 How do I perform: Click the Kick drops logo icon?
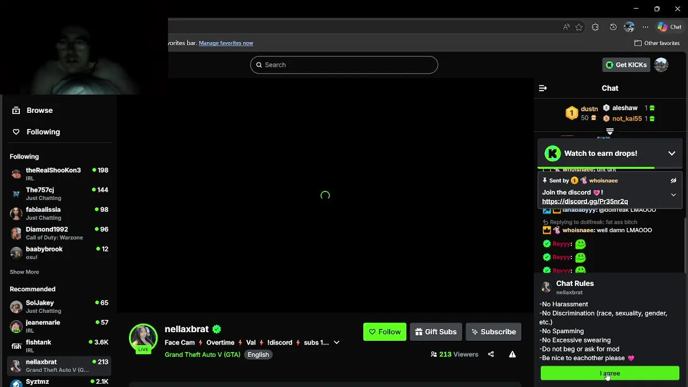point(552,153)
